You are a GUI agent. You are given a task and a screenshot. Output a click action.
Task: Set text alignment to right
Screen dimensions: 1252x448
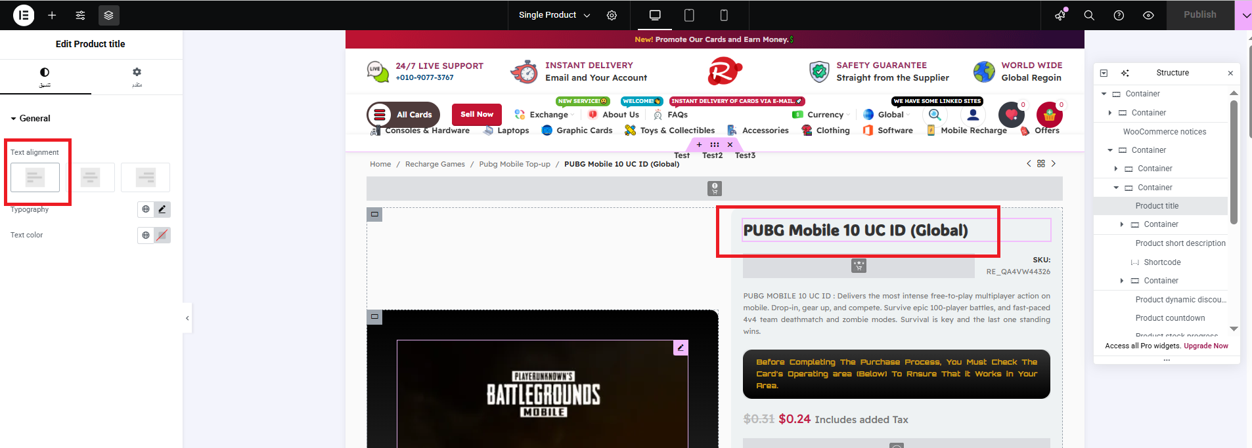[x=145, y=177]
